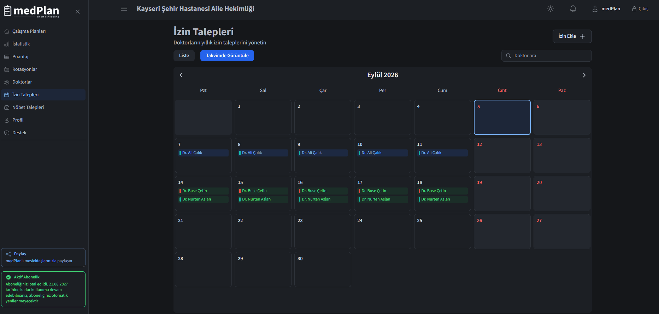This screenshot has height=314, width=659.
Task: Focus the Doktor ara search field
Action: pos(546,56)
